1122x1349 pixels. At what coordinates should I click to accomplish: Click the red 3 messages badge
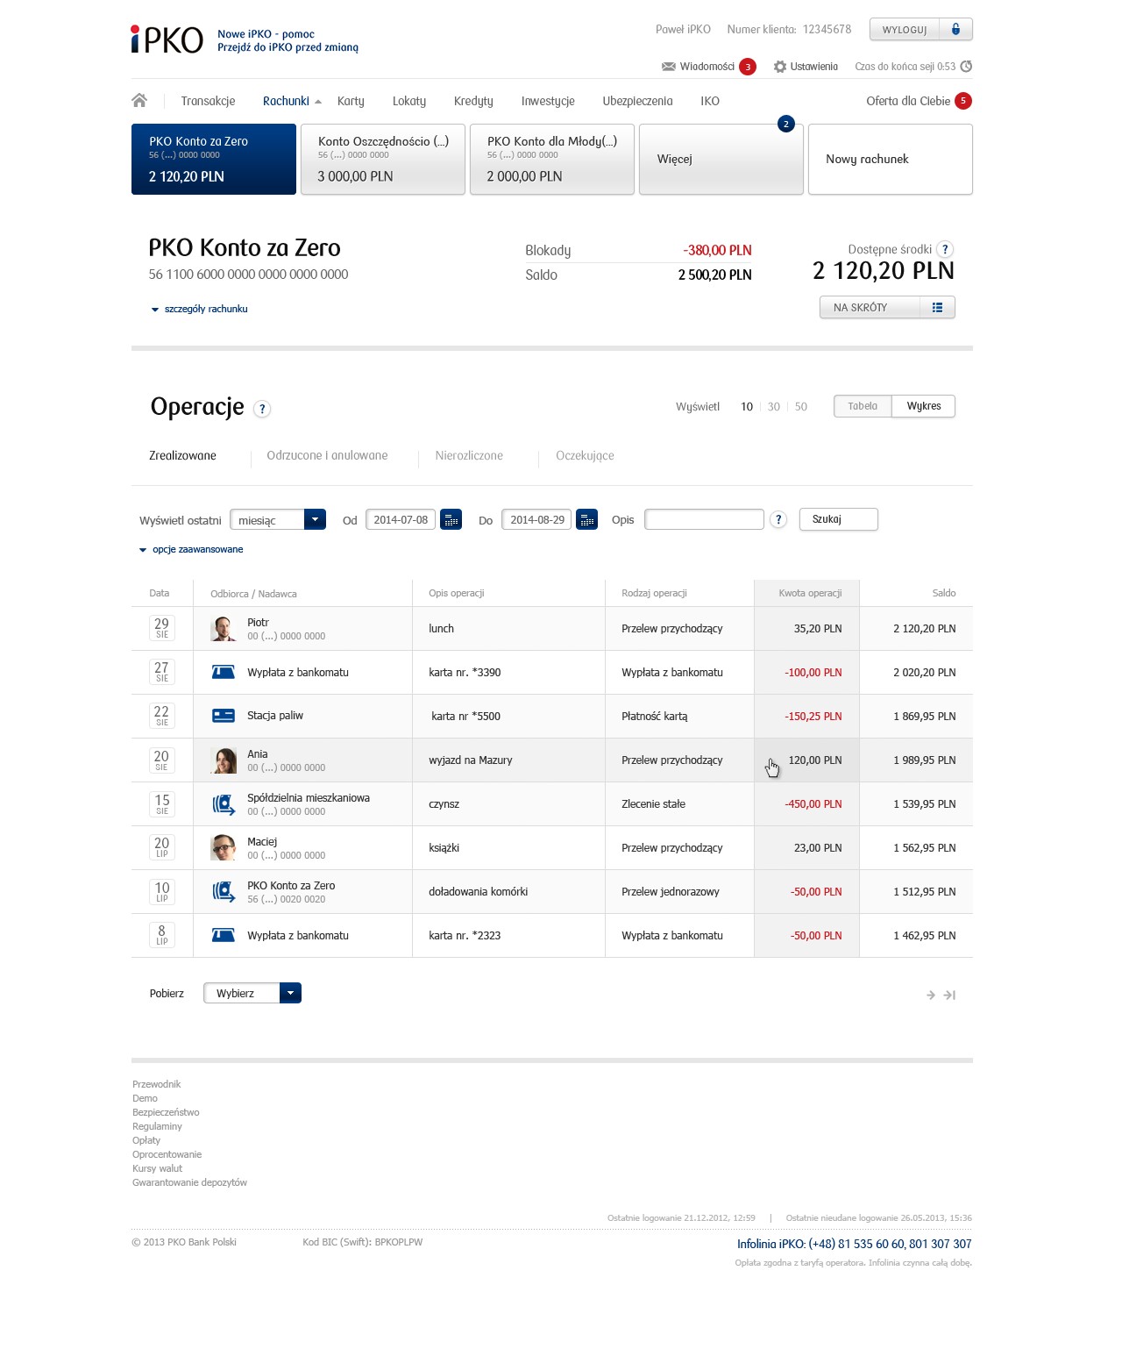tap(748, 67)
